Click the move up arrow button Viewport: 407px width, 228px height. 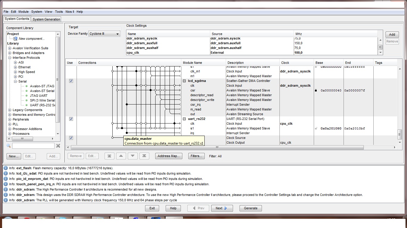(x=121, y=156)
